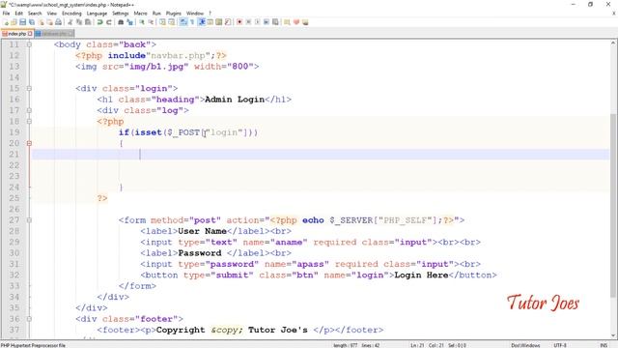Image resolution: width=618 pixels, height=348 pixels.
Task: Collapse the php block fold on line 18
Action: 29,122
